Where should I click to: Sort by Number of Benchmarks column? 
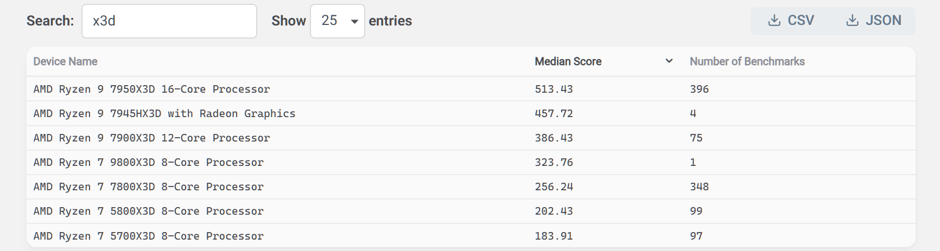tap(747, 61)
